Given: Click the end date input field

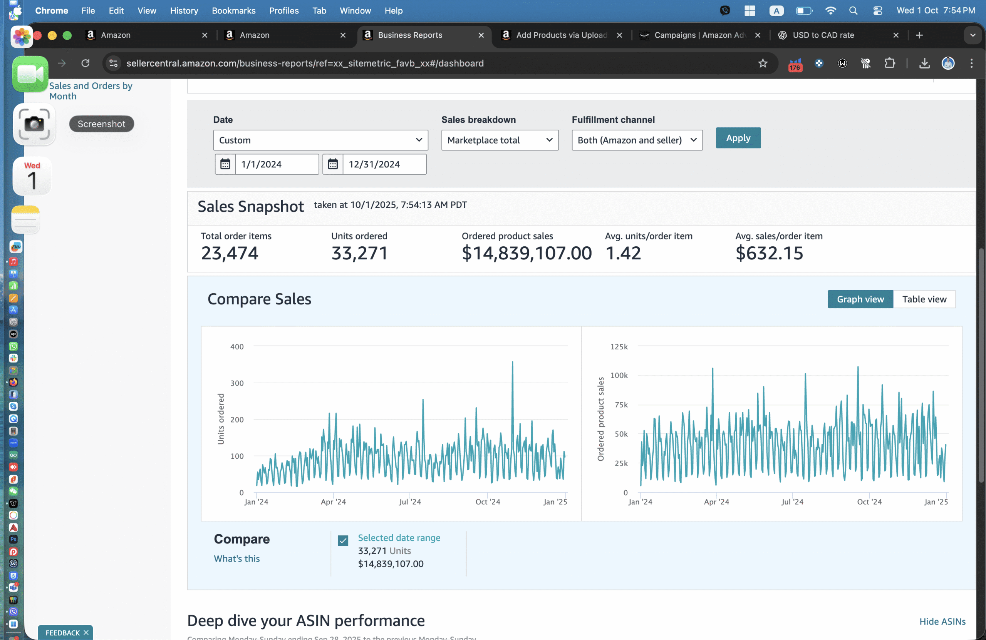Looking at the screenshot, I should 384,164.
